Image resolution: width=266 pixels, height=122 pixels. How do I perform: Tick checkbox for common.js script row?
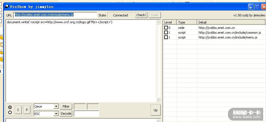click(166, 32)
